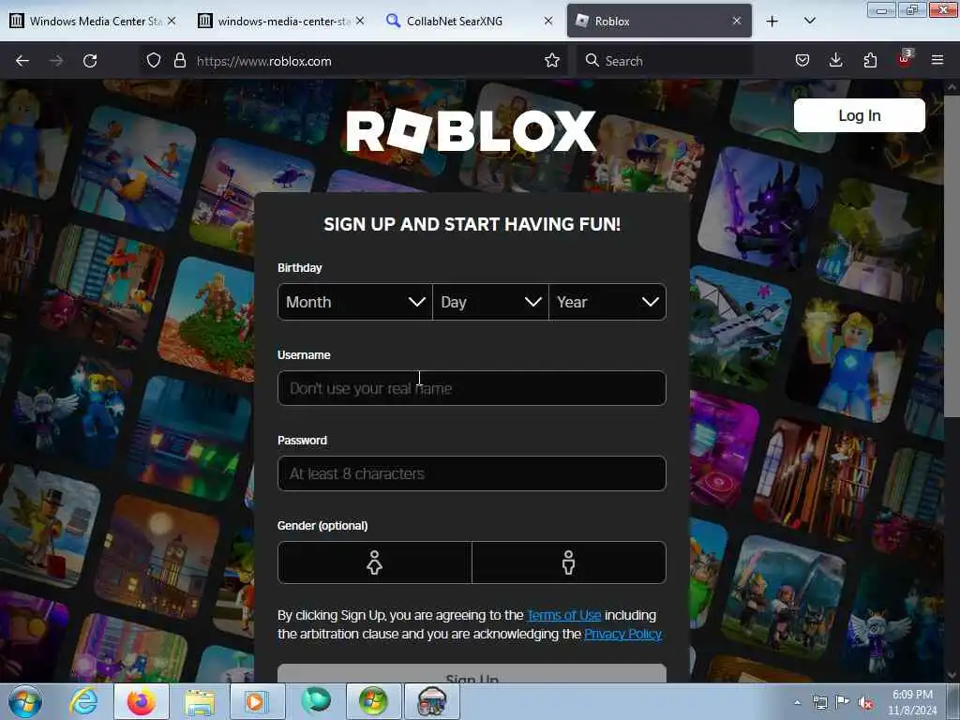Click the last taskbar app icon
The height and width of the screenshot is (720, 960).
pyautogui.click(x=432, y=701)
